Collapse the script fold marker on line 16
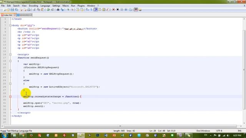The image size is (246, 138). click(x=10, y=54)
